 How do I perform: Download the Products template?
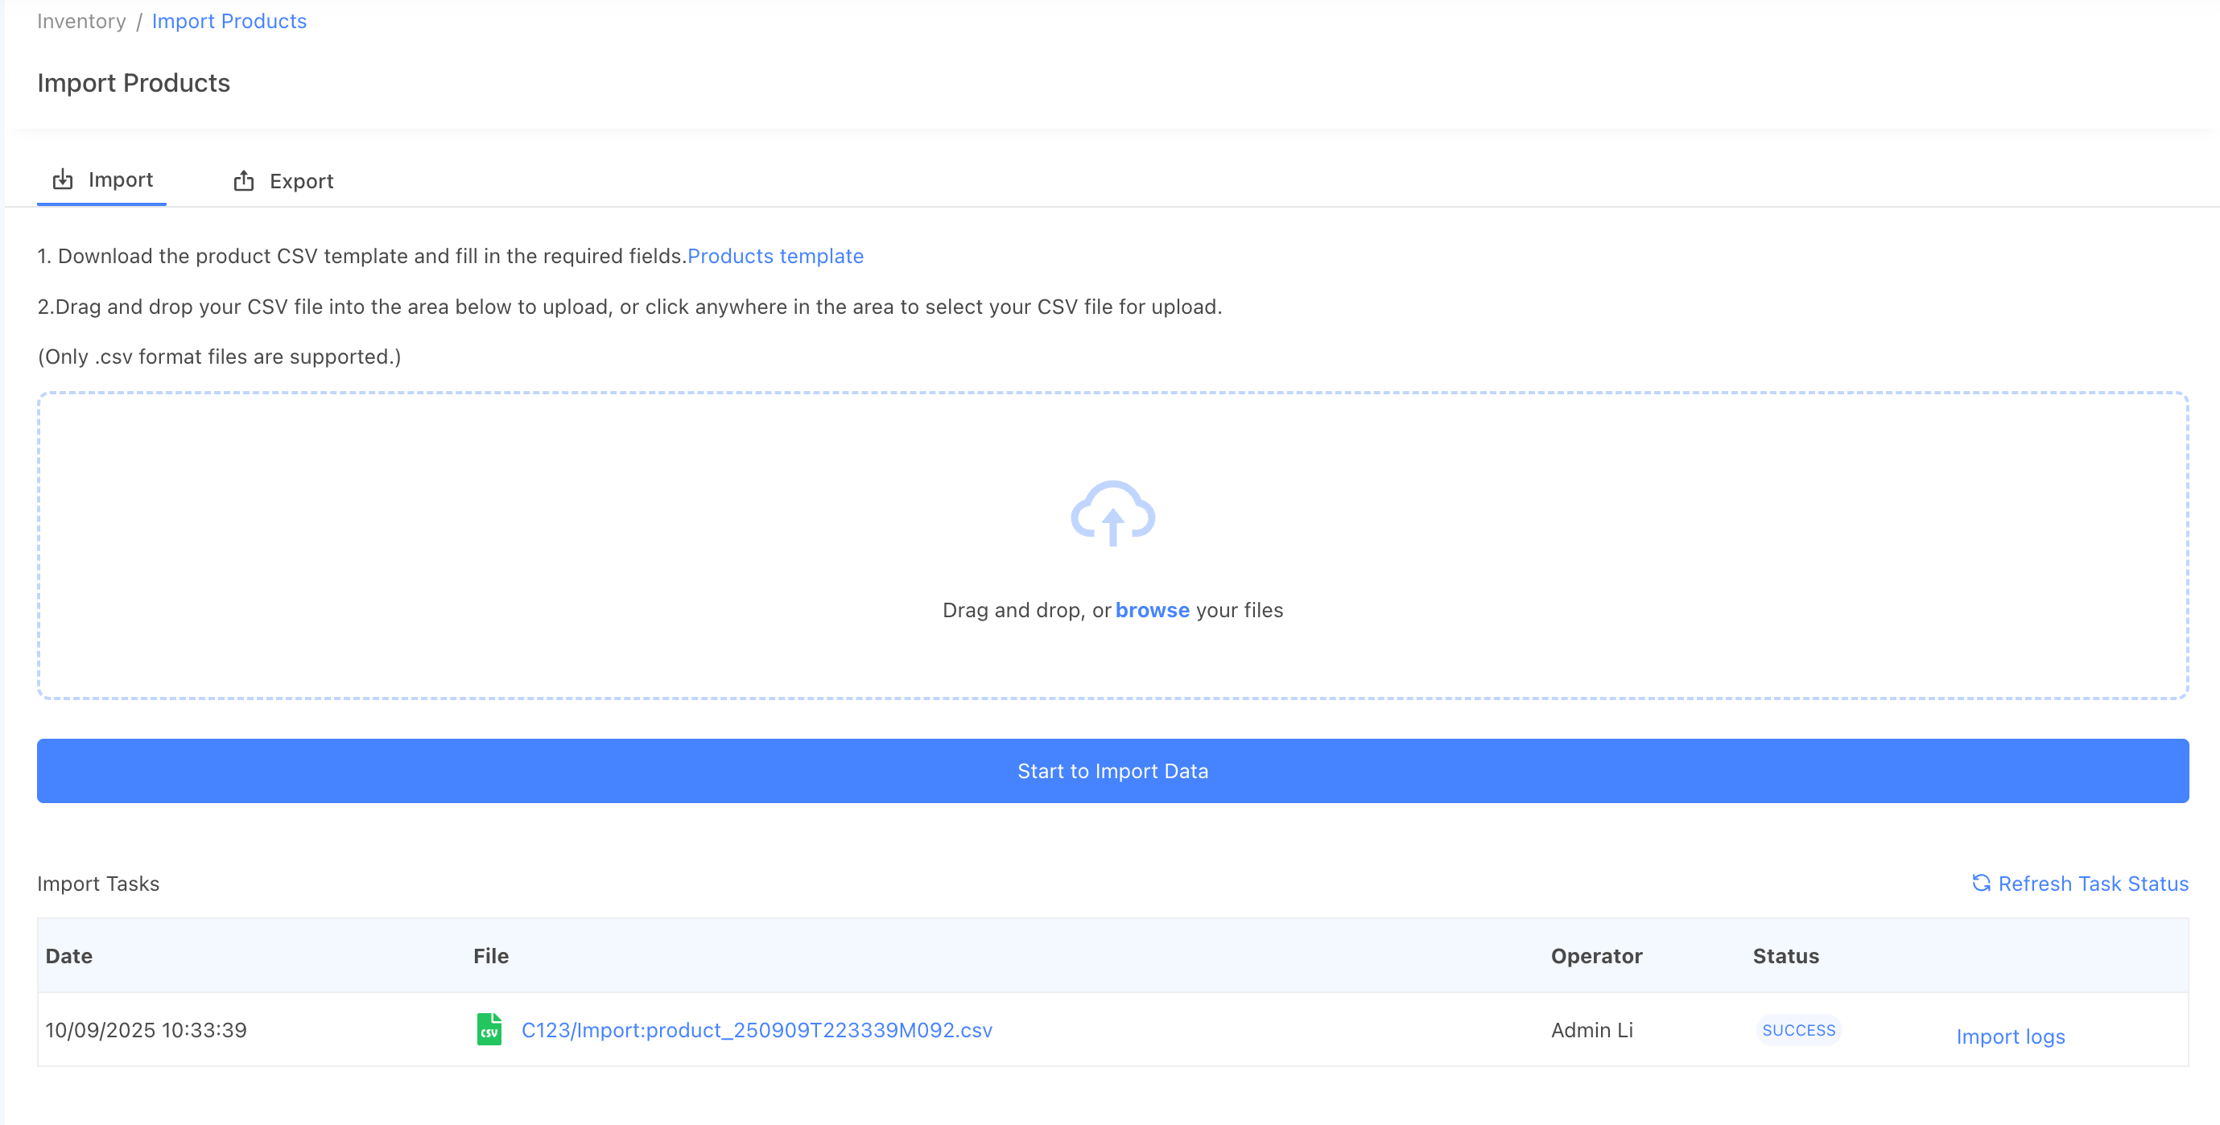[775, 256]
